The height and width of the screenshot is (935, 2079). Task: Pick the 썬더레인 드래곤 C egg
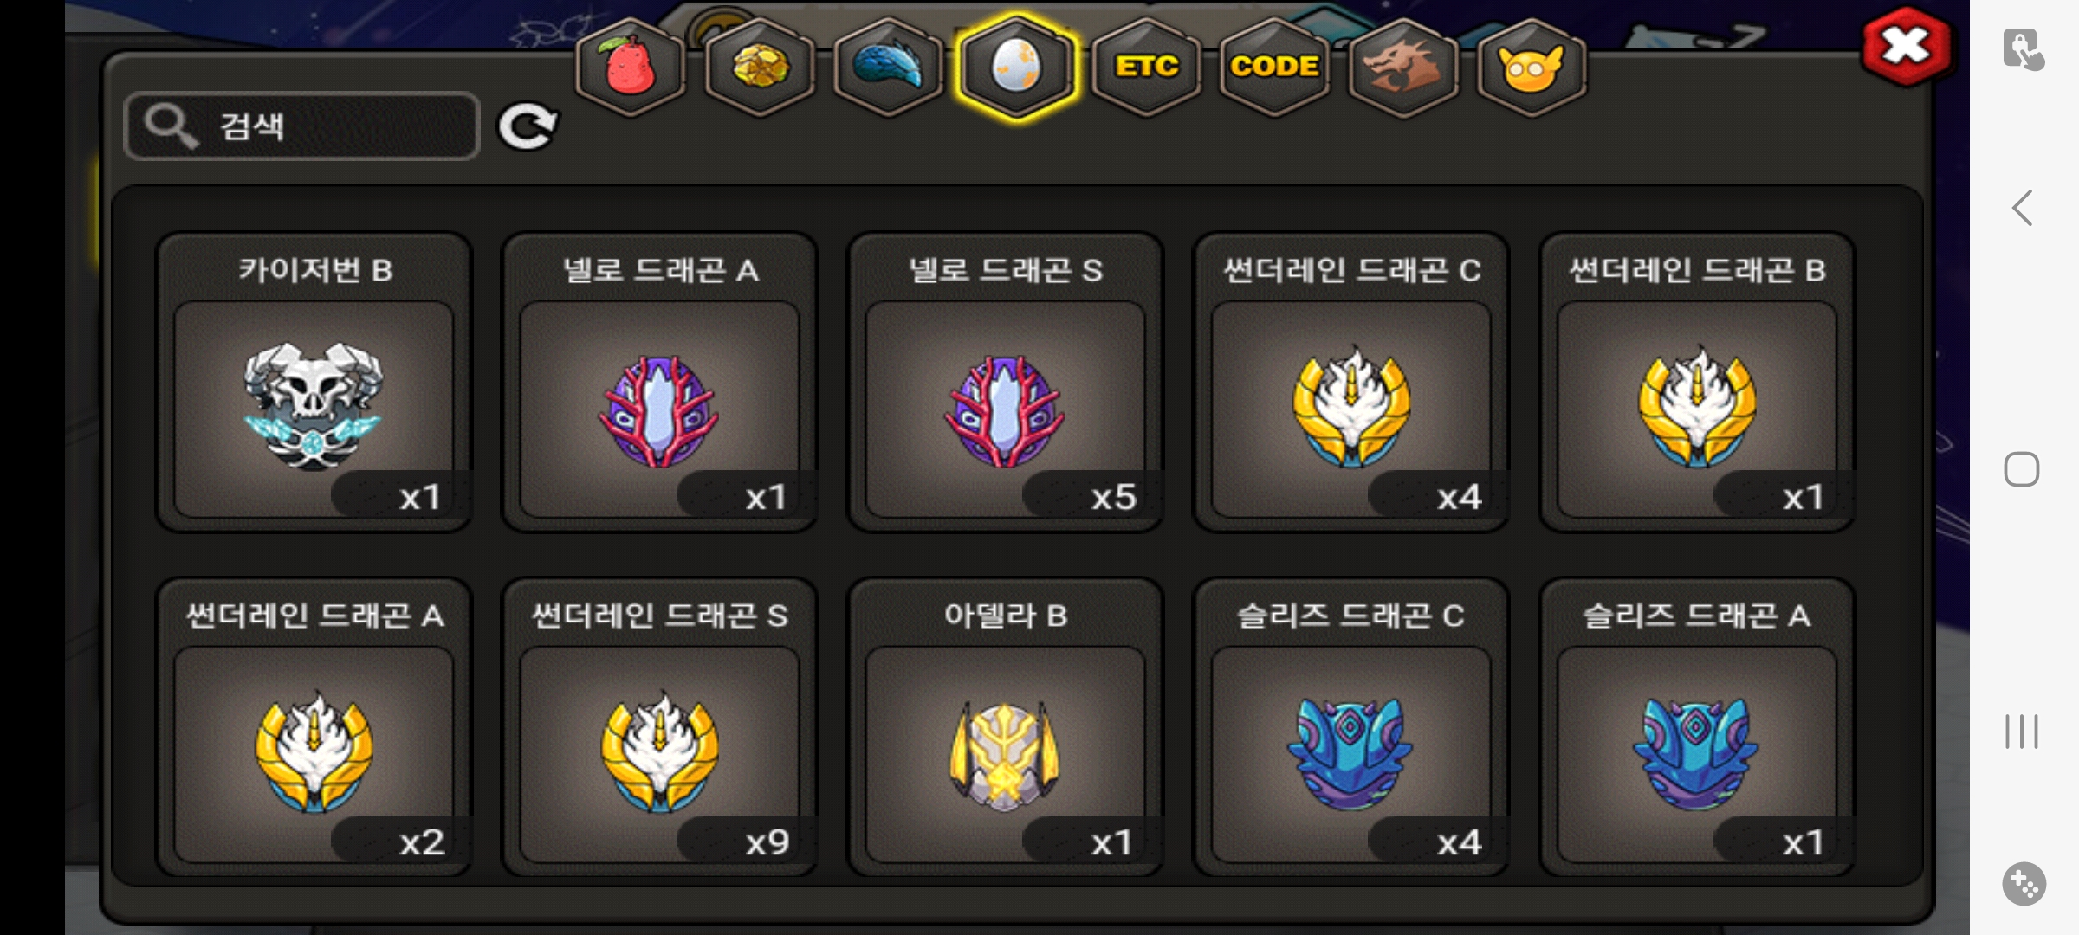[x=1350, y=382]
